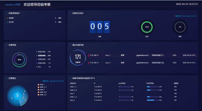Open the second core_1 alarm row
This screenshot has width=202, height=111.
tap(143, 63)
